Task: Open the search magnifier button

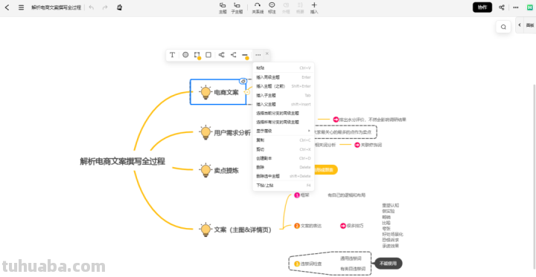Action: click(x=503, y=27)
